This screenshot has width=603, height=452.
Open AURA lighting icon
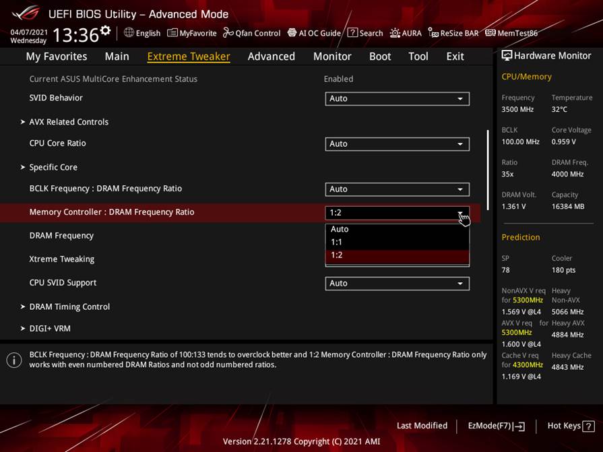tap(395, 33)
